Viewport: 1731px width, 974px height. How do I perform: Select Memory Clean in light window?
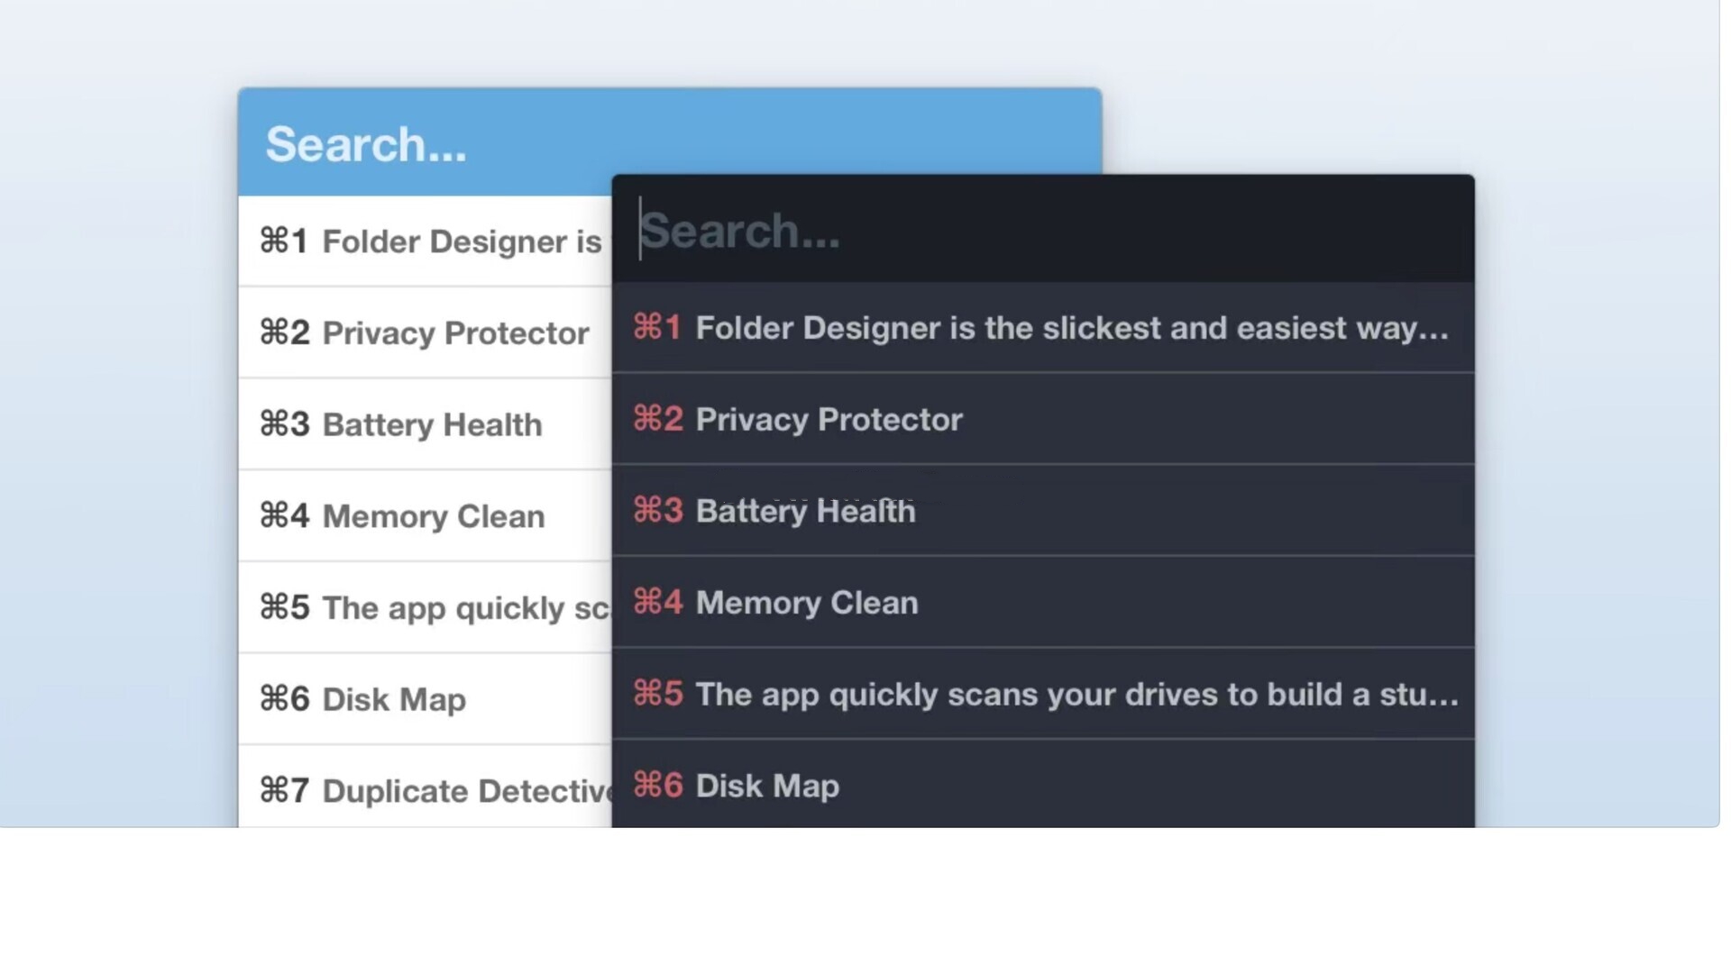coord(426,516)
